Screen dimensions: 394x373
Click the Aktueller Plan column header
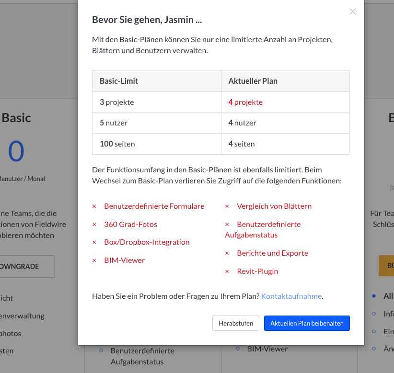[253, 81]
